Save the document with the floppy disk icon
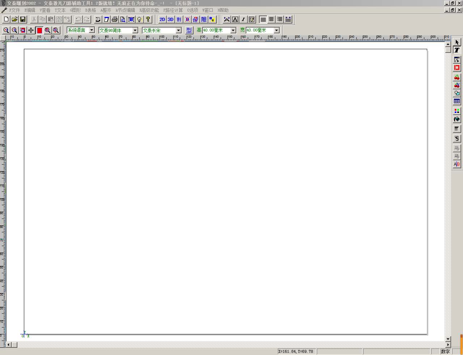Screen dimensions: 463x355 click(23, 19)
